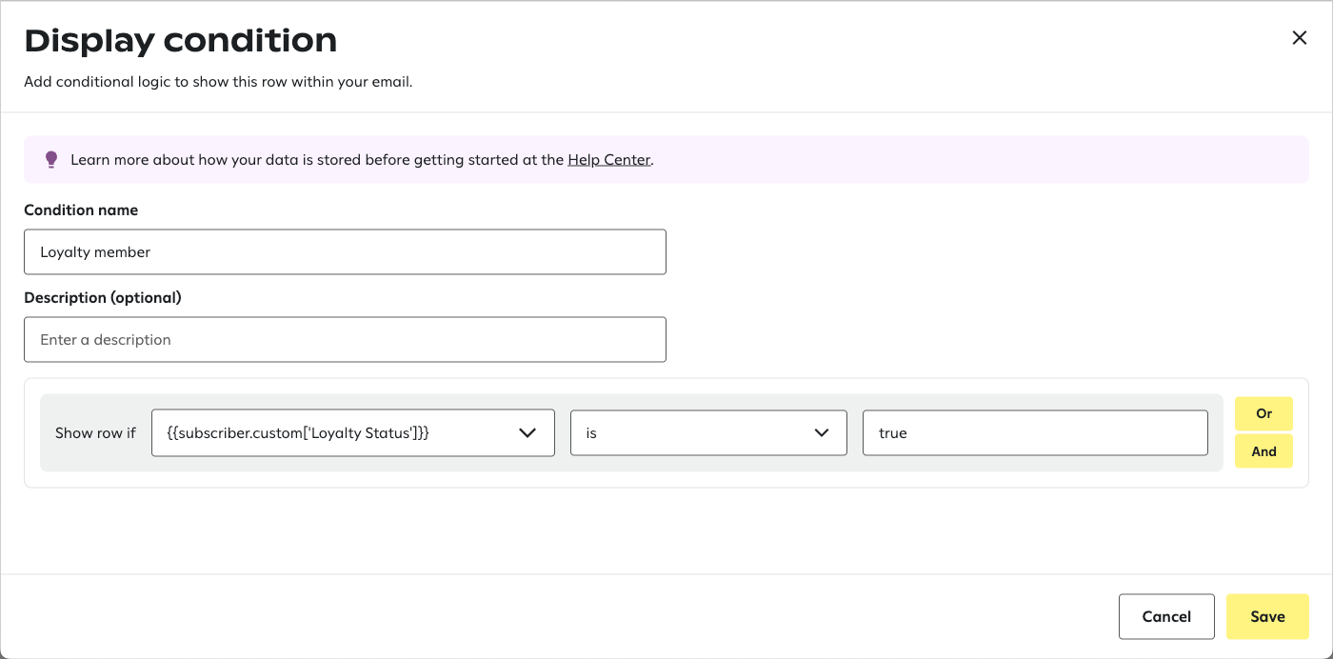The width and height of the screenshot is (1333, 659).
Task: Select the value field containing 'true'
Action: [1035, 432]
